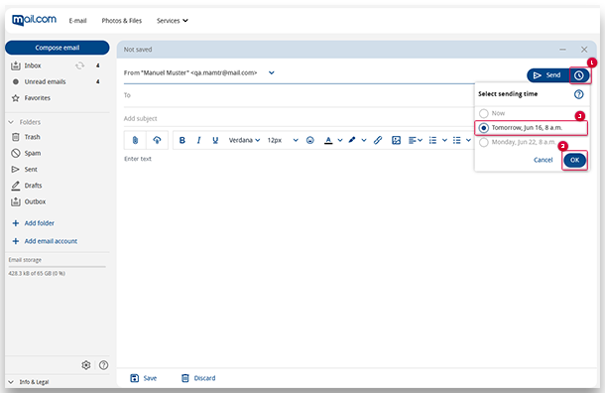Click Add email account link
605x393 pixels.
pos(45,241)
